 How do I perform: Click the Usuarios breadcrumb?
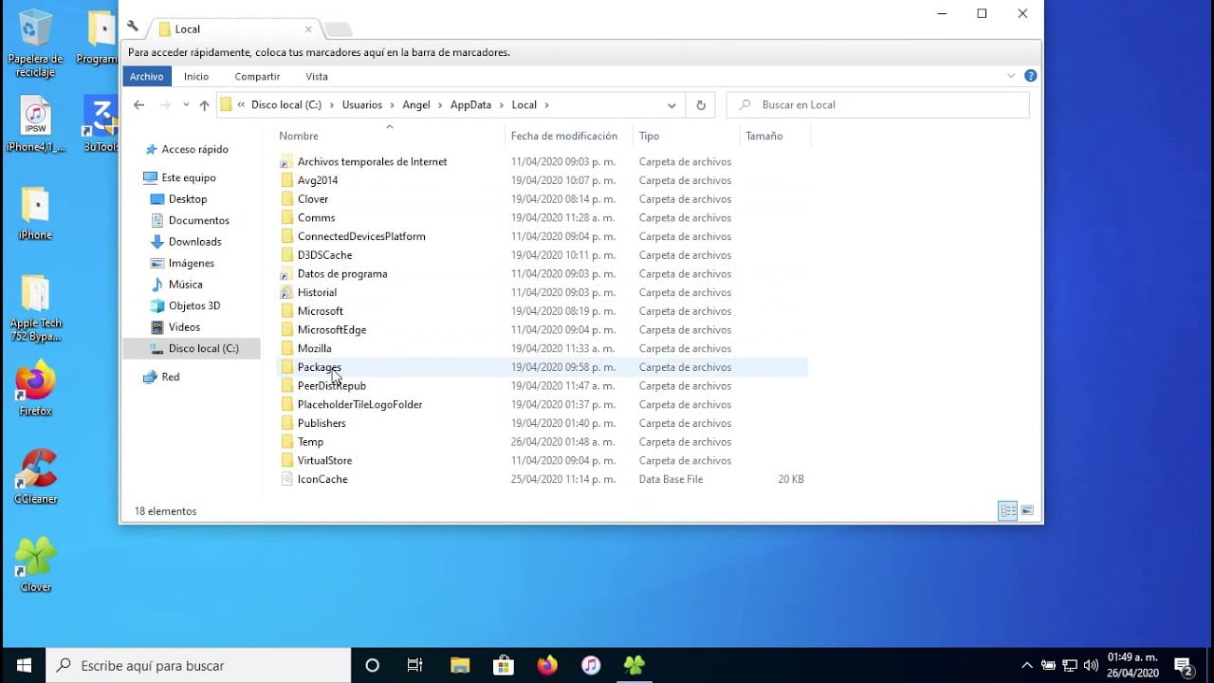(x=362, y=105)
